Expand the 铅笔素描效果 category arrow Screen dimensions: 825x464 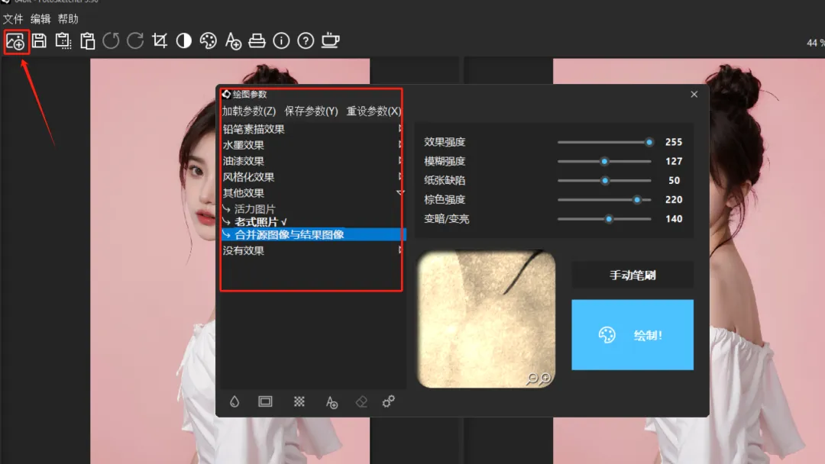[400, 129]
